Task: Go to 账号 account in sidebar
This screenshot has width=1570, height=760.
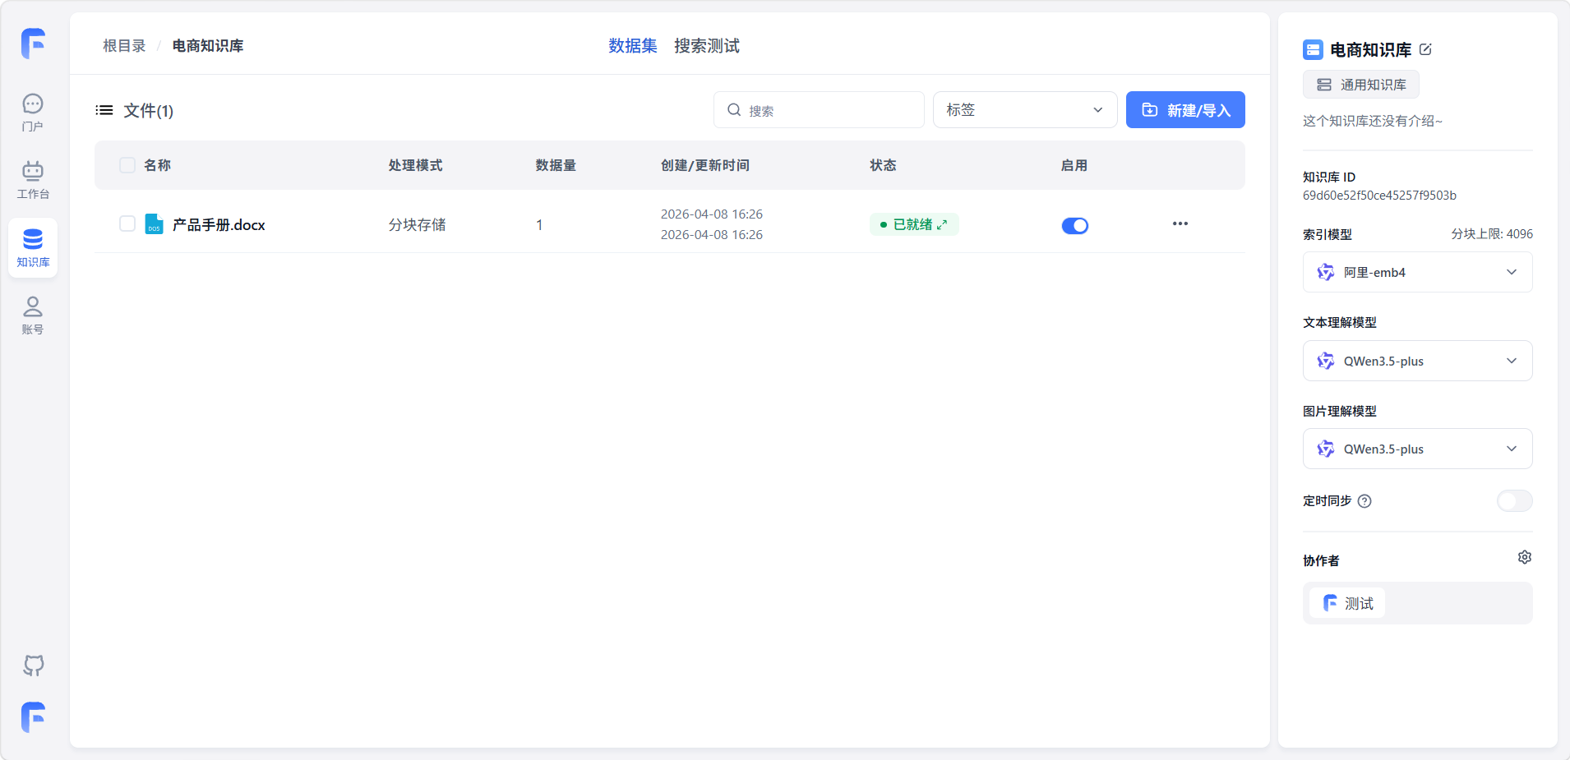Action: tap(33, 316)
